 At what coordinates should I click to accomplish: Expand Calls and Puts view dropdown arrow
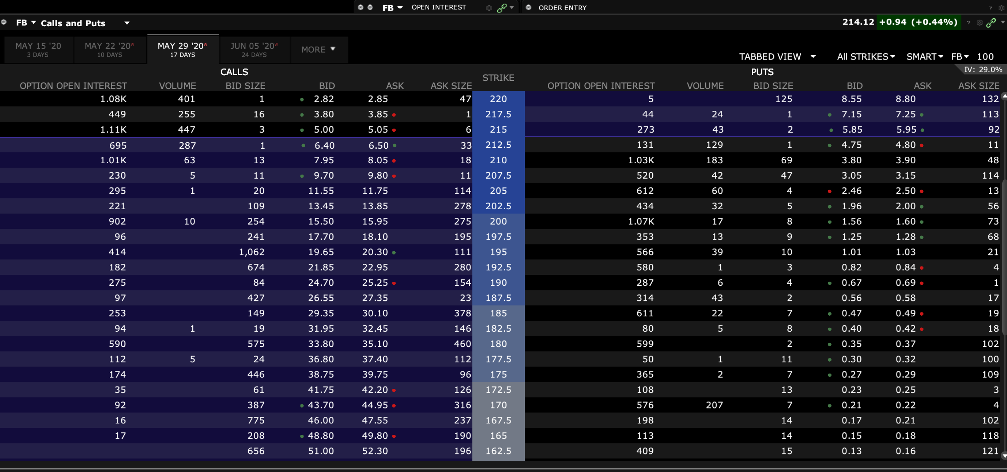pyautogui.click(x=127, y=23)
